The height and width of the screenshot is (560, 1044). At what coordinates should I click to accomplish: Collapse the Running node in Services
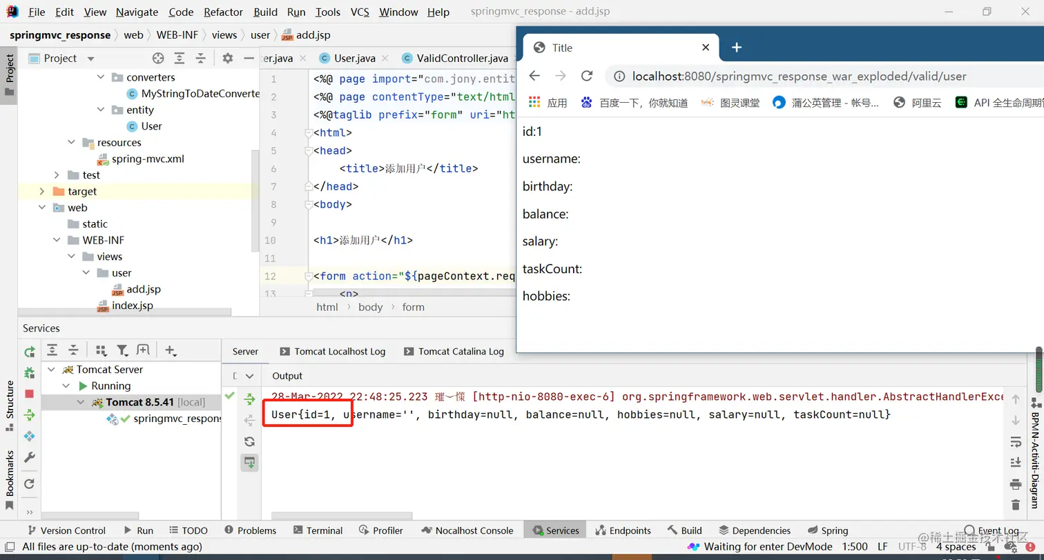click(66, 386)
